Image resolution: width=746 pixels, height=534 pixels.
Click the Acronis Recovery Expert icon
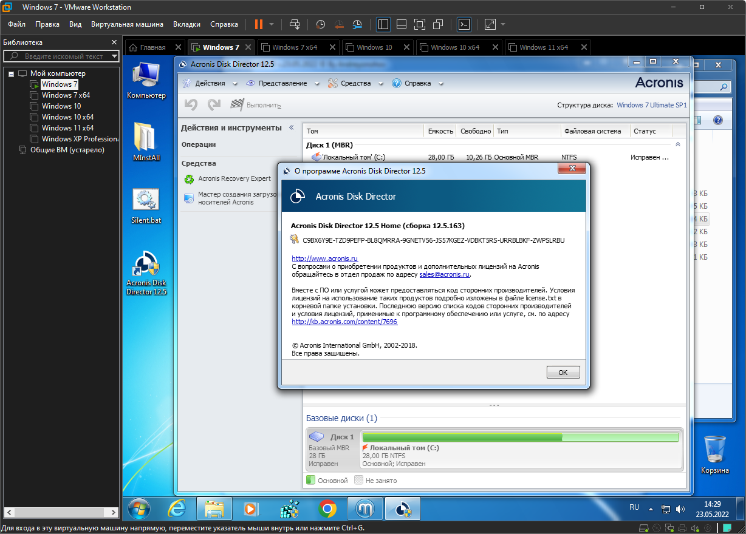pos(188,179)
